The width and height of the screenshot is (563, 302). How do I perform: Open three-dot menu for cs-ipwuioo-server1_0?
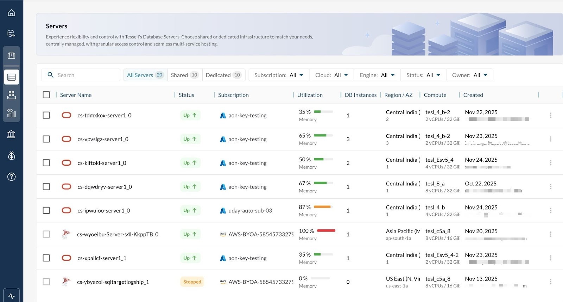click(x=550, y=210)
